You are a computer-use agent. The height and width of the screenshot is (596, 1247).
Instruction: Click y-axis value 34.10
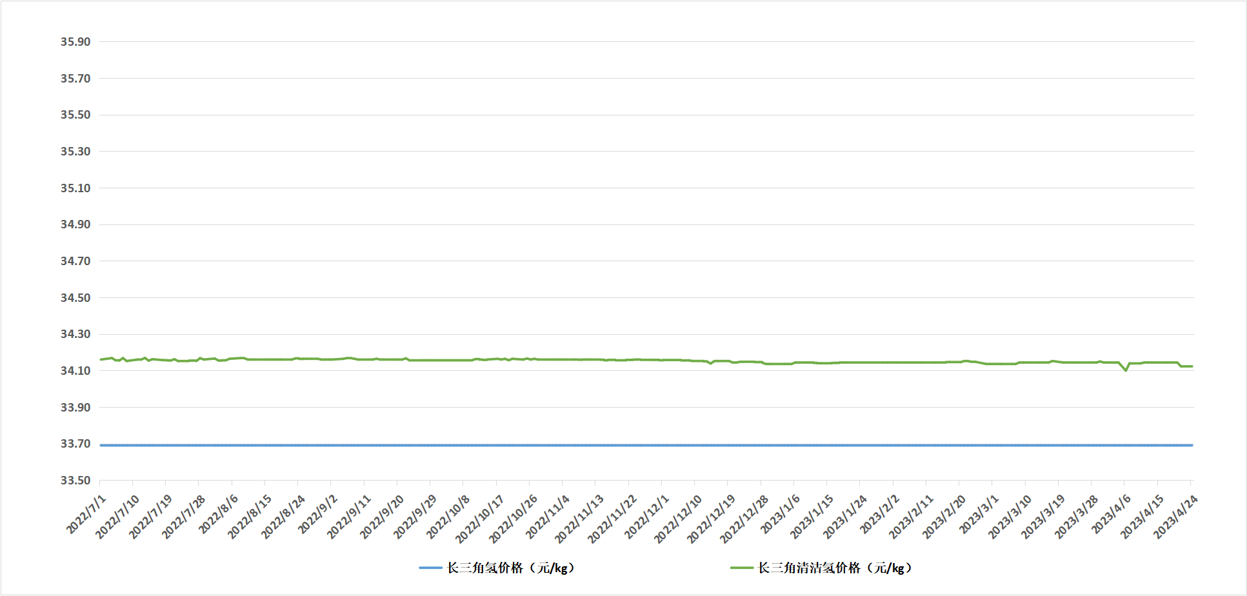[75, 371]
